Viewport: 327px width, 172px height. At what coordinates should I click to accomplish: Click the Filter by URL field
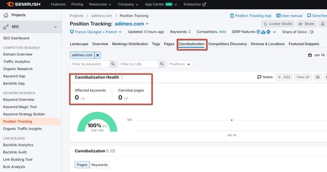138,64
